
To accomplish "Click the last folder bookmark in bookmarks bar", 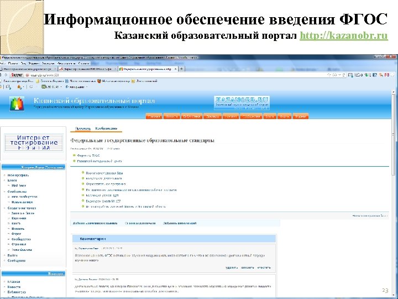I will click(x=144, y=81).
